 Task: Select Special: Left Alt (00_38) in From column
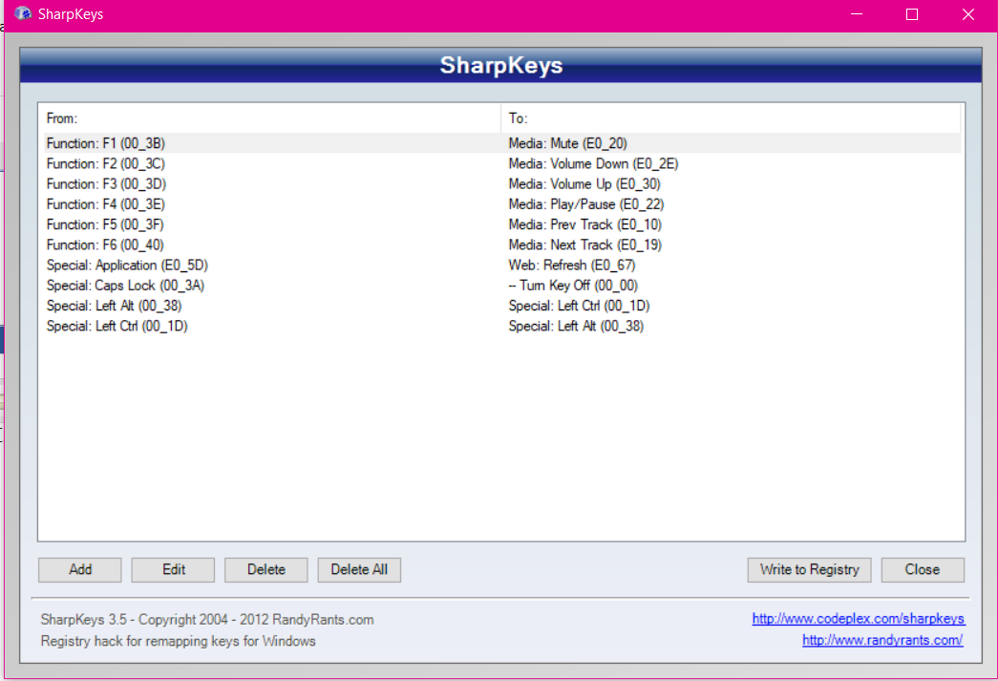tap(114, 307)
